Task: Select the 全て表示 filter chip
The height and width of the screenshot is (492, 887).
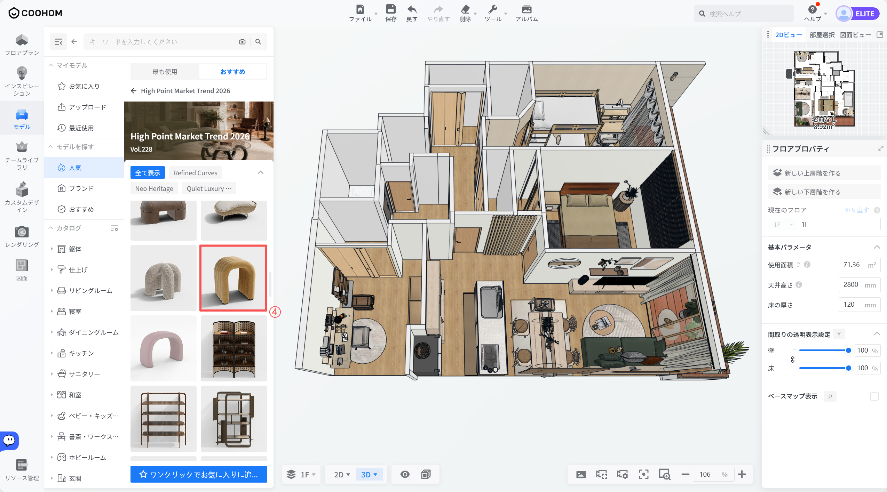Action: tap(148, 173)
